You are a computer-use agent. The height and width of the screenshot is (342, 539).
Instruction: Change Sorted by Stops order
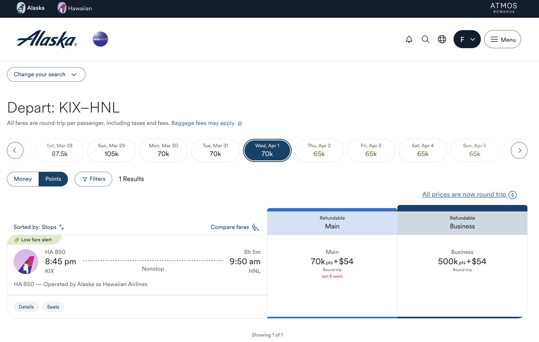[x=39, y=227]
